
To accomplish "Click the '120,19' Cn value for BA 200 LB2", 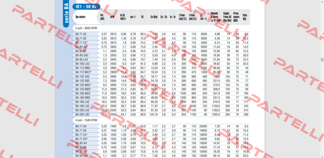I will click(x=154, y=115).
